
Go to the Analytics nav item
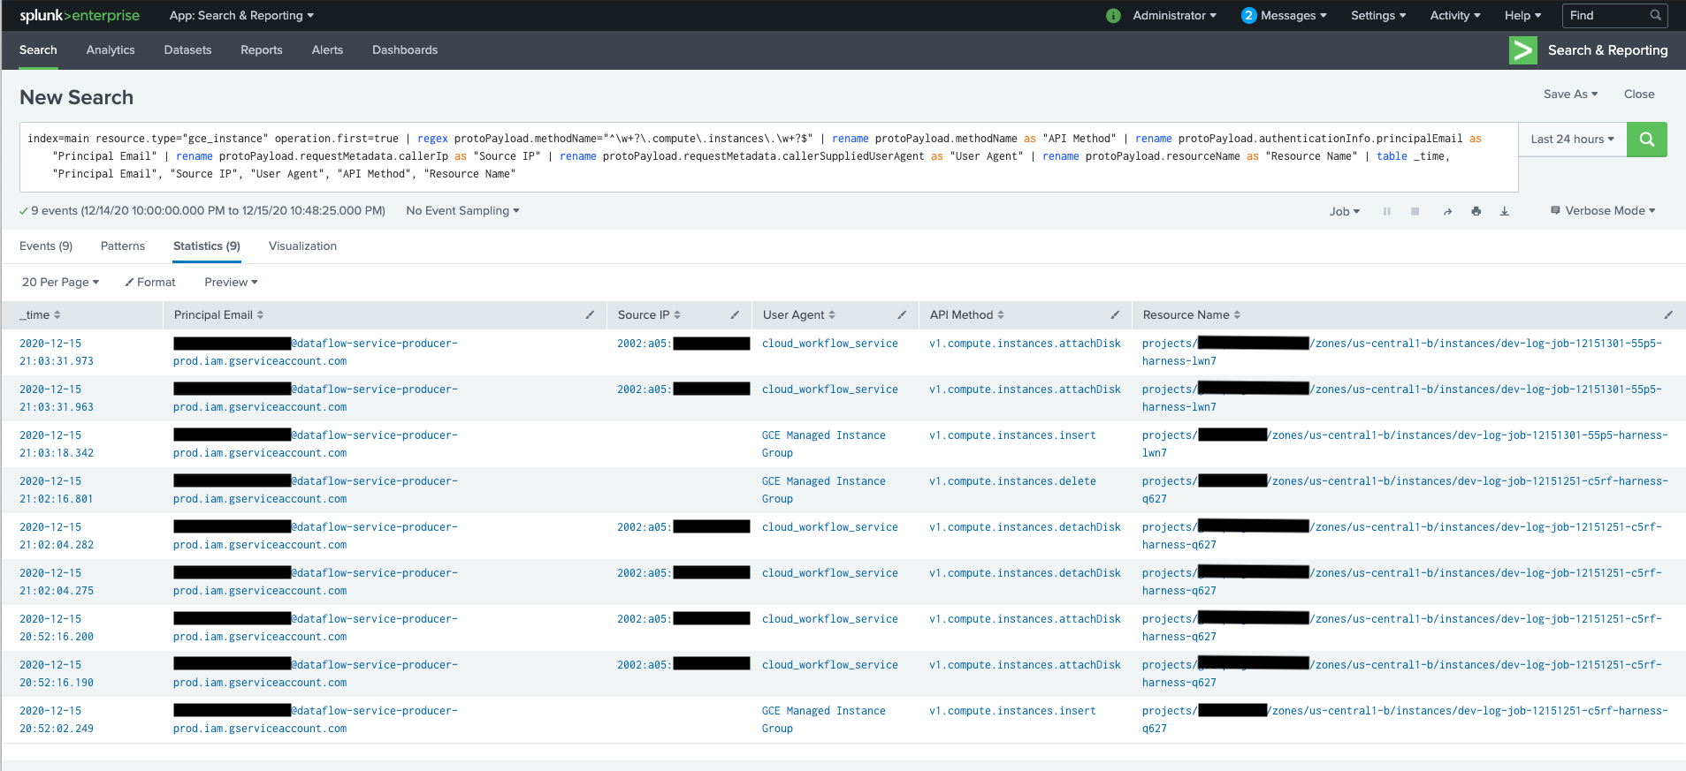[x=111, y=50]
